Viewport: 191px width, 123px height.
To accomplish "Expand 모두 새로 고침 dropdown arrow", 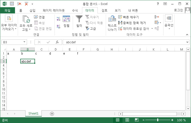I will (29, 29).
